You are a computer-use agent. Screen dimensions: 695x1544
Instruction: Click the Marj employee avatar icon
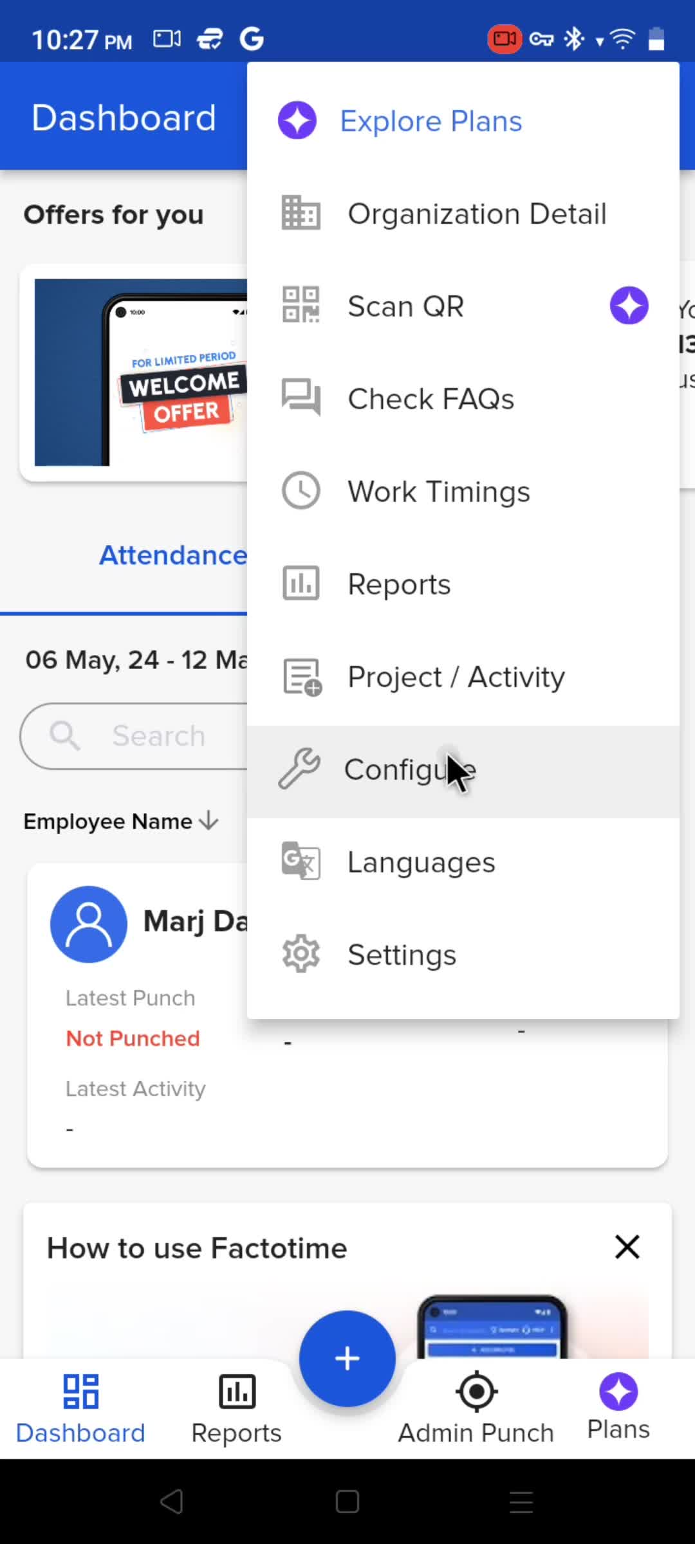coord(89,924)
